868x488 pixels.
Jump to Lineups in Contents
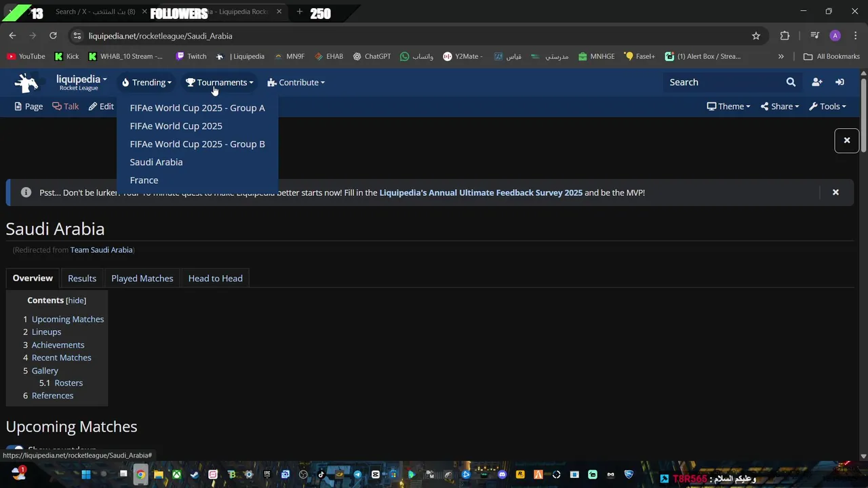click(x=46, y=332)
